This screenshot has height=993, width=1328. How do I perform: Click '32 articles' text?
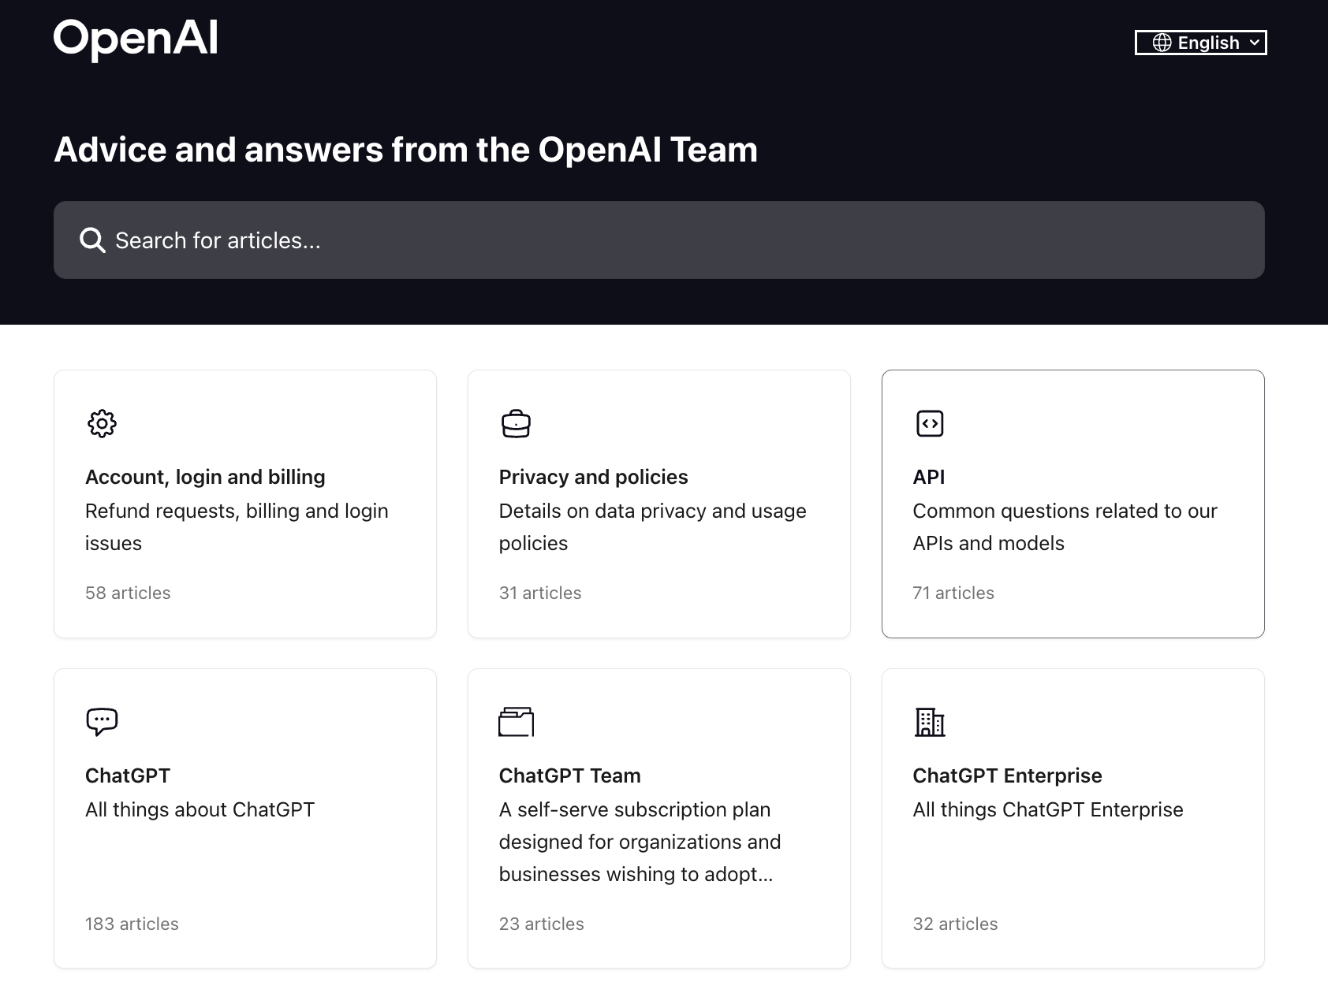pyautogui.click(x=955, y=924)
